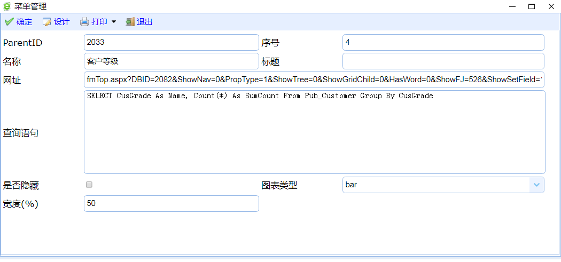Click the 网址 URL input field
Viewport: 561px width, 262px height.
coord(314,80)
